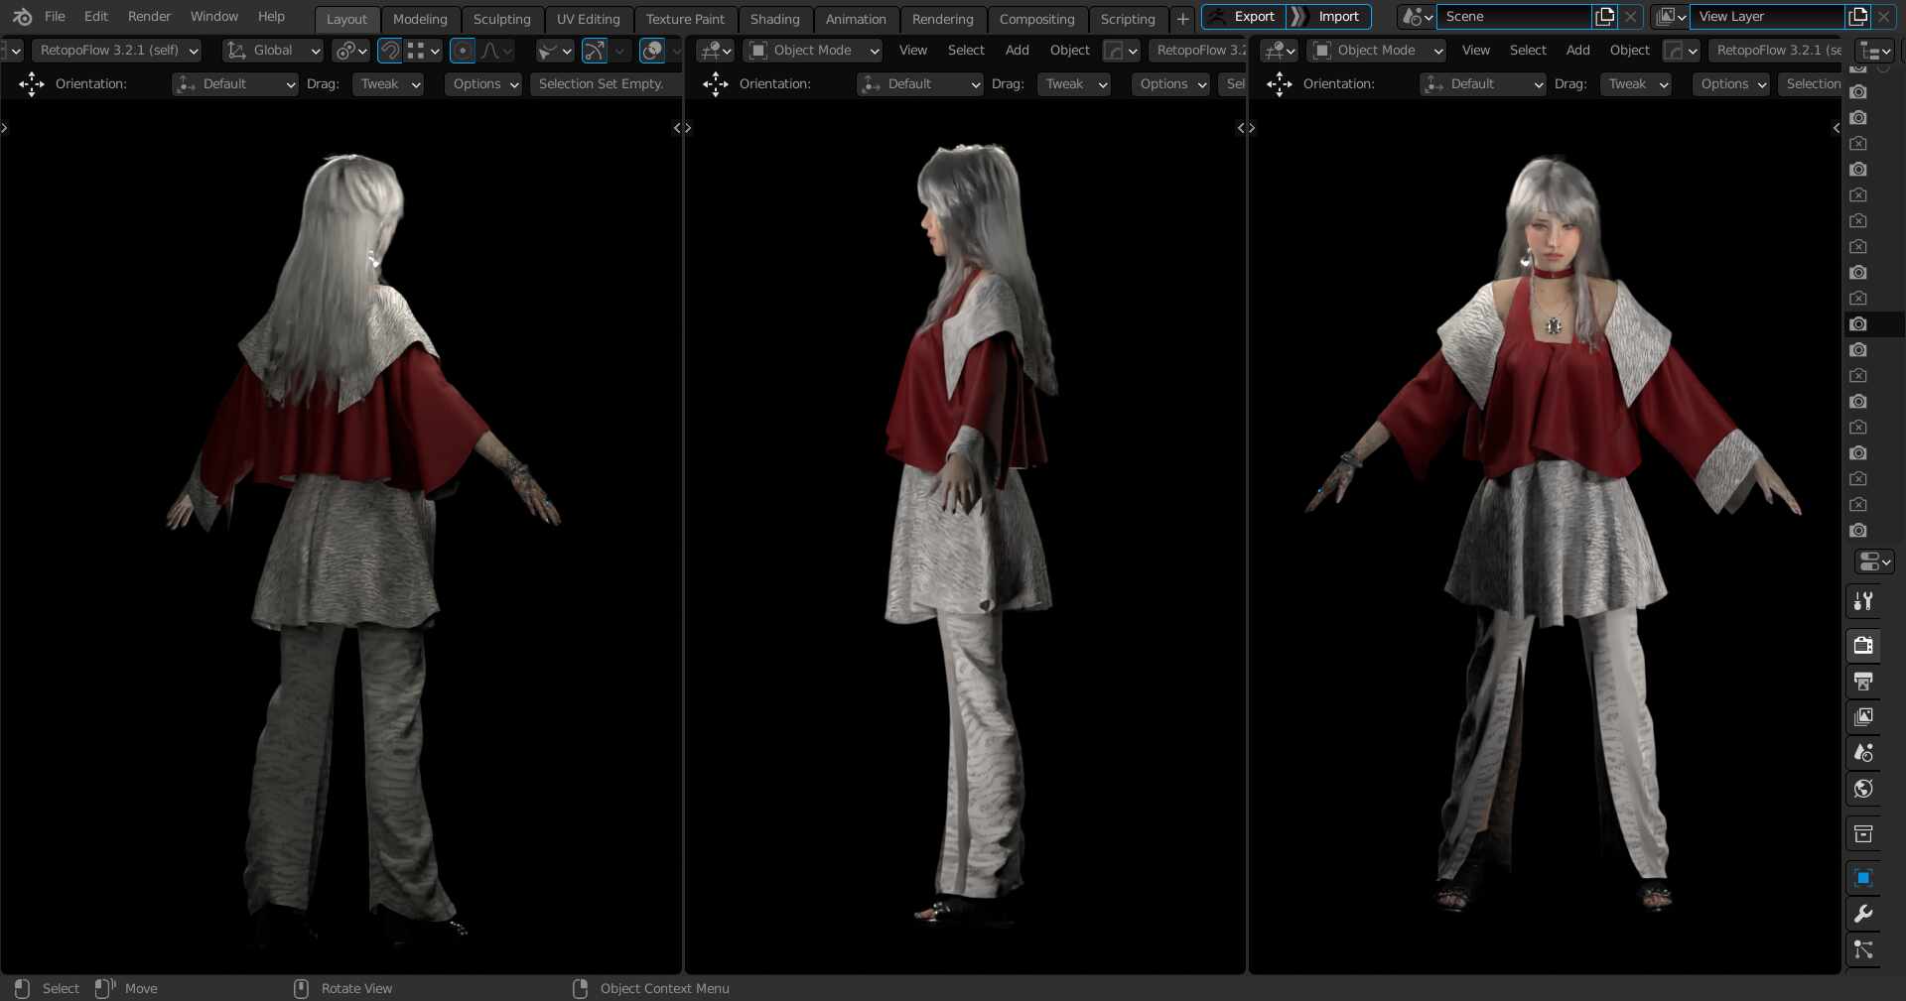Image resolution: width=1906 pixels, height=1001 pixels.
Task: Select the Object Properties tab
Action: (1862, 877)
